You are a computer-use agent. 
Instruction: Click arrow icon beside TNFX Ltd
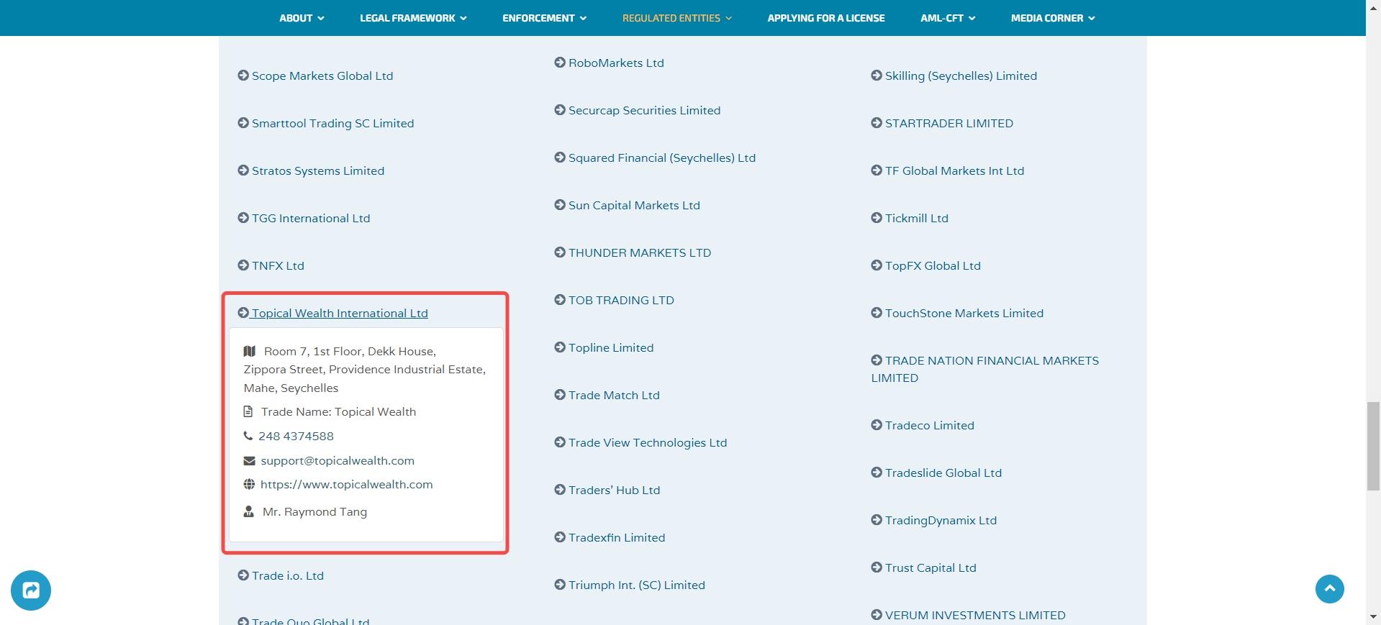(243, 265)
